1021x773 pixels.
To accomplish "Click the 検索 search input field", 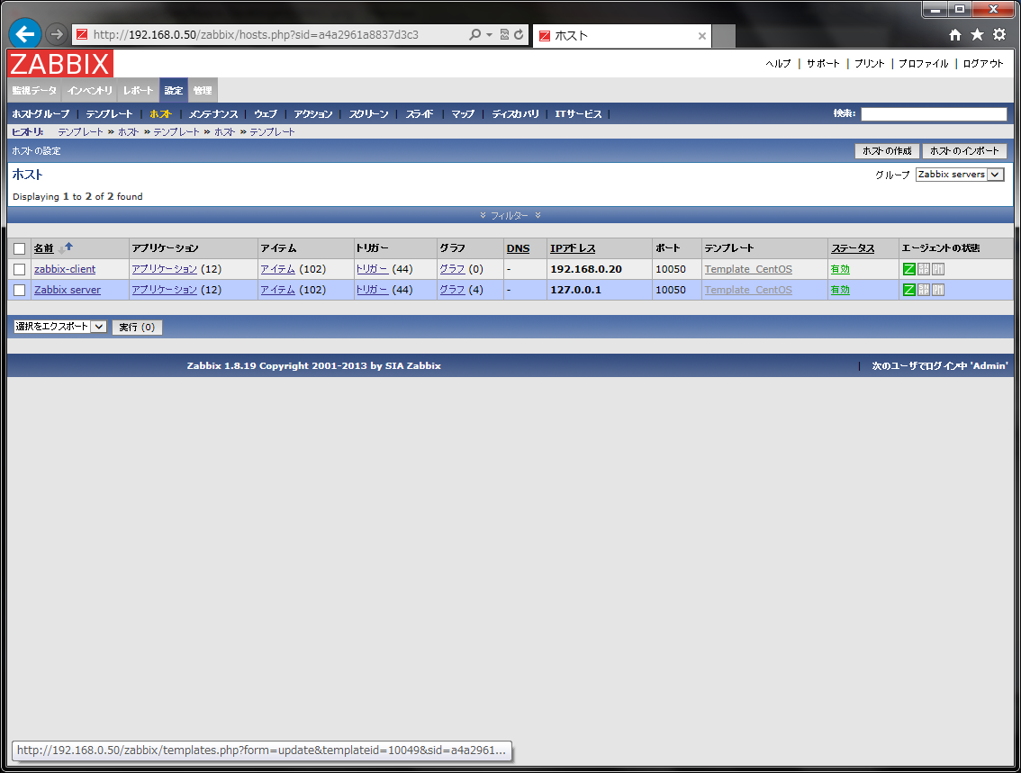I will [x=934, y=114].
